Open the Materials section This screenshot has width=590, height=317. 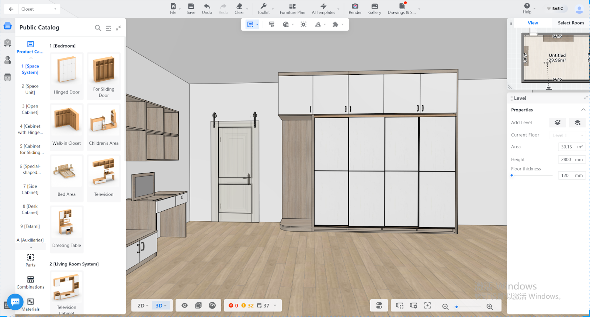coord(31,304)
